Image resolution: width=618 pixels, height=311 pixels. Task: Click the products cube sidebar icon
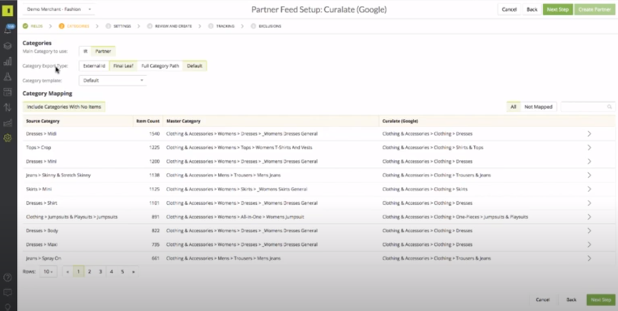pyautogui.click(x=8, y=46)
